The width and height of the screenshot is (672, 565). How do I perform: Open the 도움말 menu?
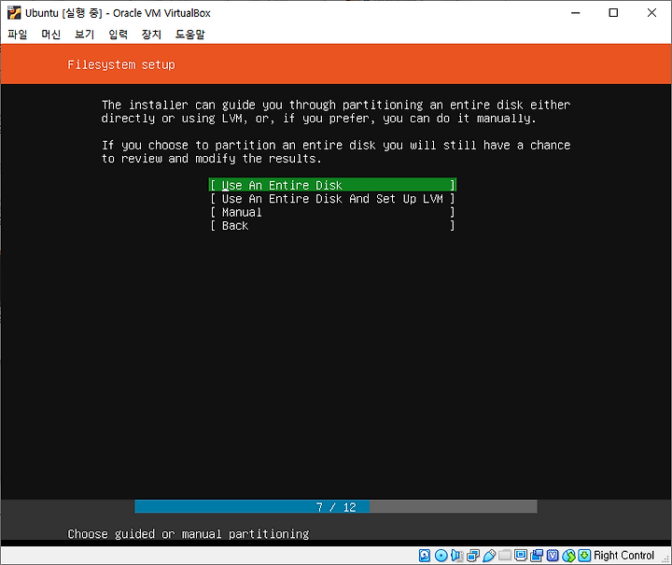(x=189, y=35)
